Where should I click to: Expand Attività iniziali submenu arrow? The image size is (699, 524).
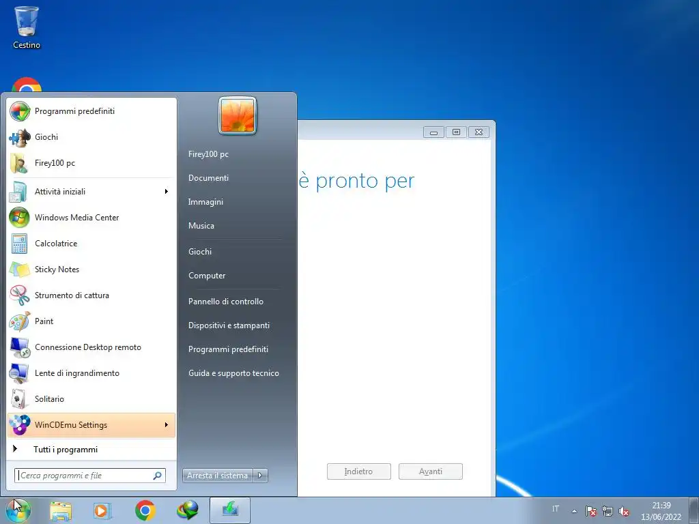(167, 192)
